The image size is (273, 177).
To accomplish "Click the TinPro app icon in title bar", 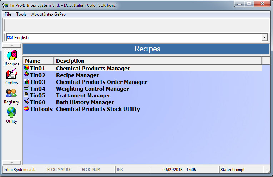I will 5,5.
